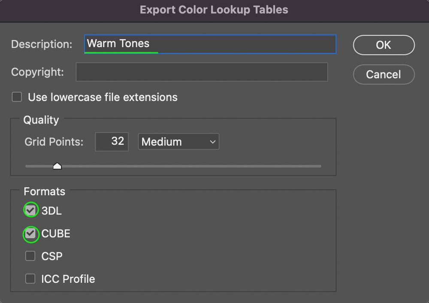Click the Grid Points slider handle
The width and height of the screenshot is (429, 303).
click(x=57, y=166)
